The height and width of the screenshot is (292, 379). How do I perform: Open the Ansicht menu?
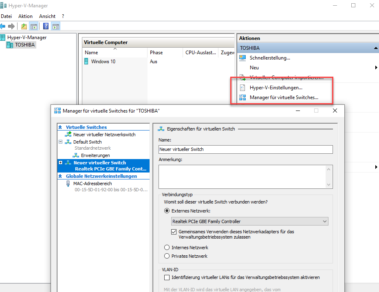click(47, 16)
